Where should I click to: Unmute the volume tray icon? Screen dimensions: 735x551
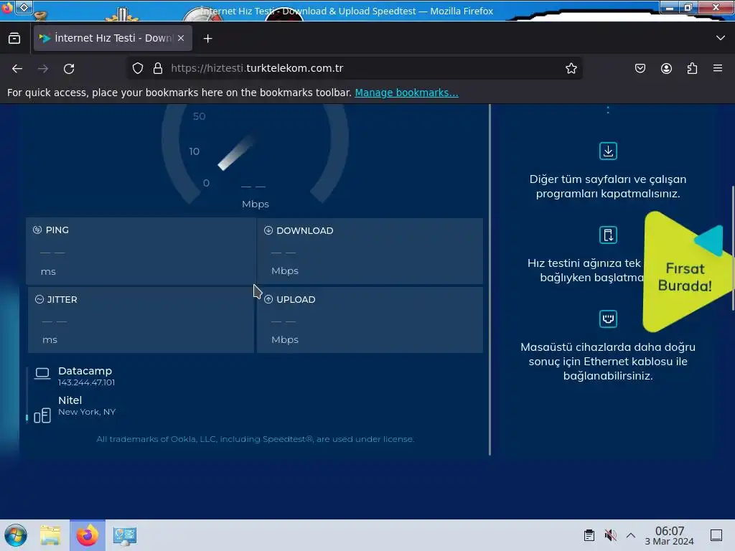click(610, 535)
